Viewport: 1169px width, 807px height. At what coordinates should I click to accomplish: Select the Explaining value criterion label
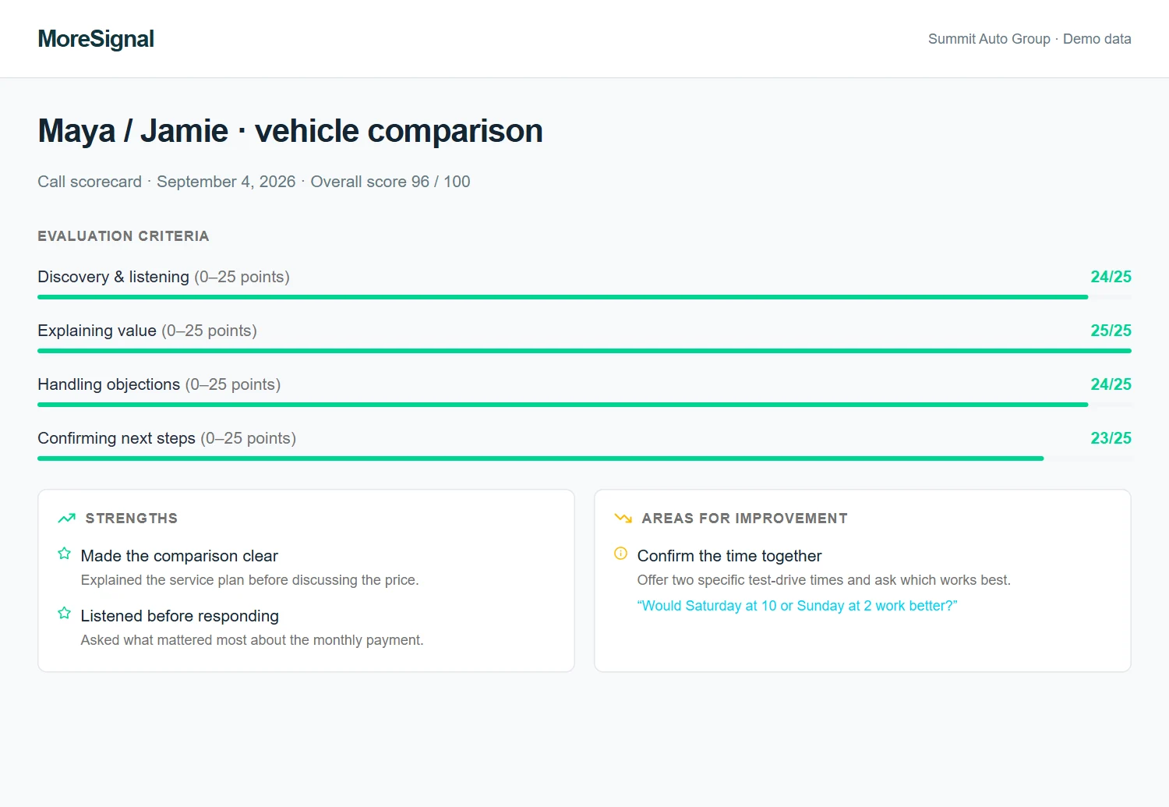[x=147, y=331]
